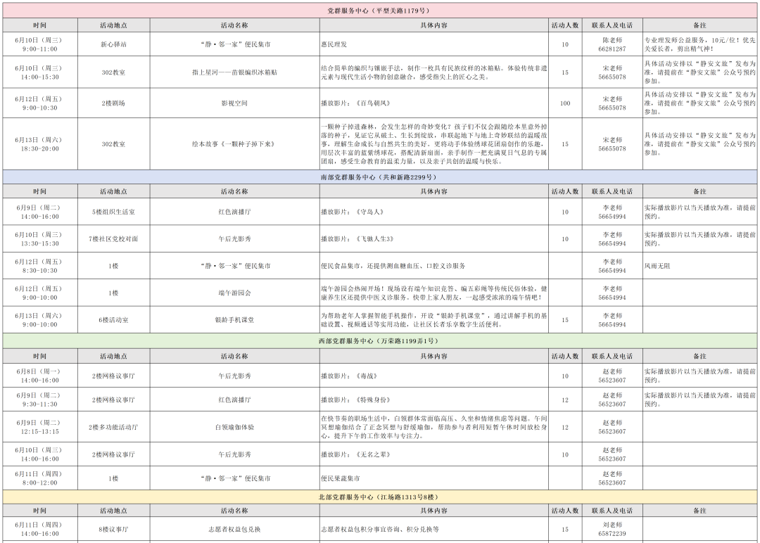This screenshot has width=760, height=543.
Task: Select the 志愿者权益包兑换 activity name
Action: pos(234,529)
